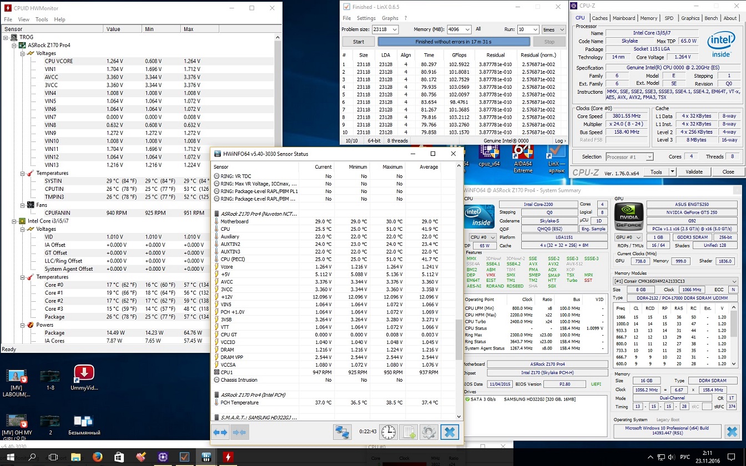Collapse ASRock Z170 Pro4 node in HWMonitor
Screen dimensions: 746x466
pos(14,45)
